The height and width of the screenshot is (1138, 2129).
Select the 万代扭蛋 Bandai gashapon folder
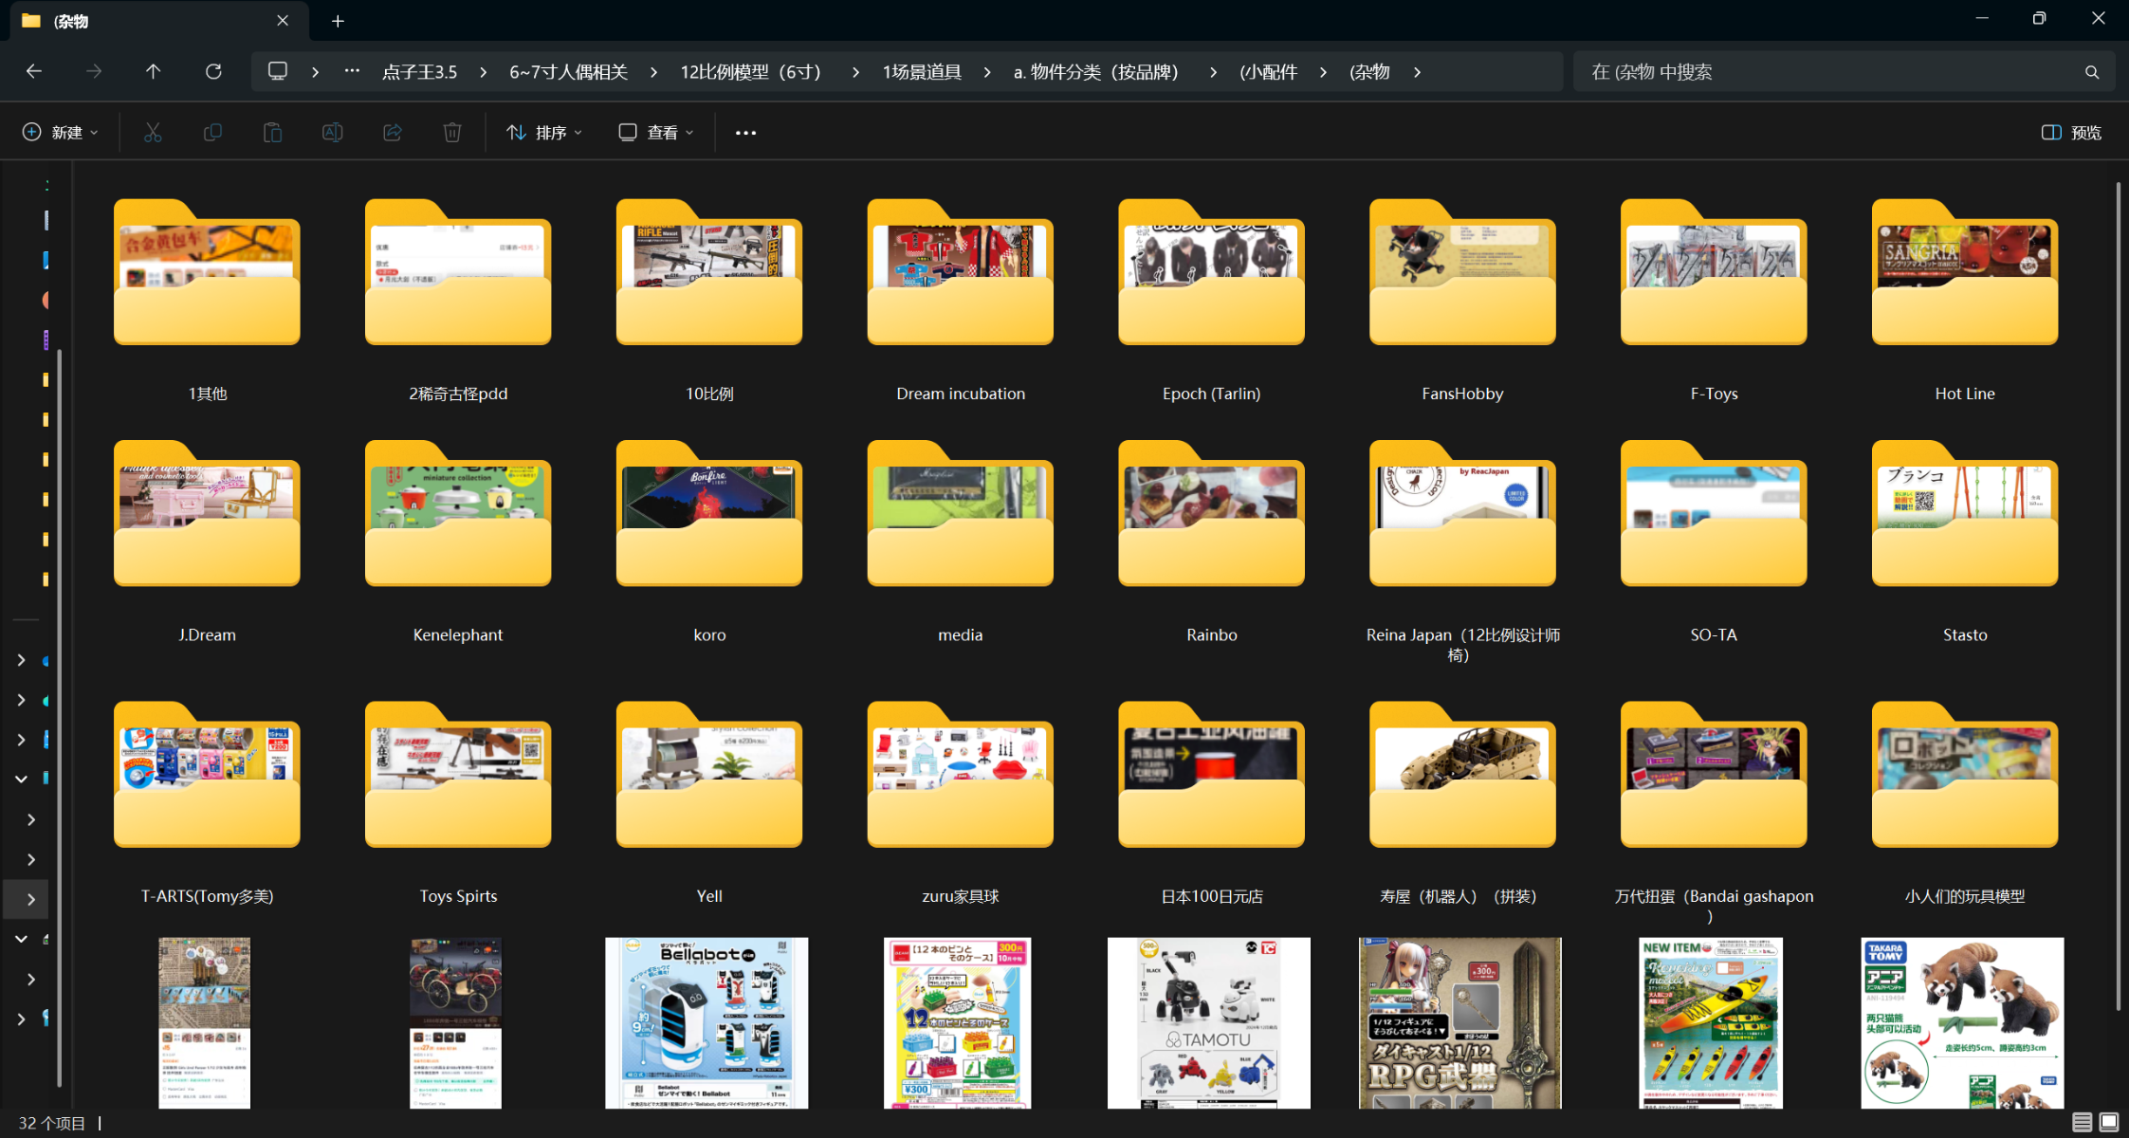(1714, 811)
